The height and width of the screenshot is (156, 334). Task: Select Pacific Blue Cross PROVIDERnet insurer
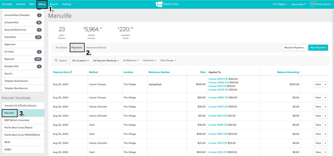click(23, 135)
